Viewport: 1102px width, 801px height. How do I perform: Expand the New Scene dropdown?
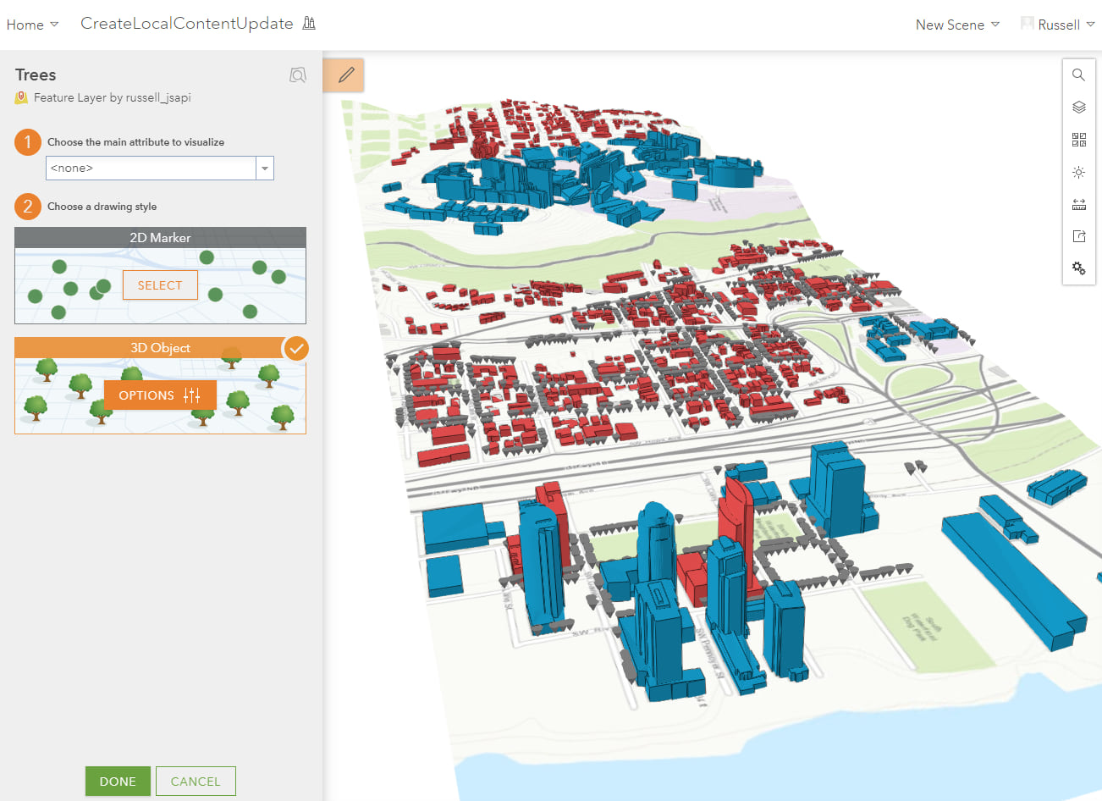tap(957, 25)
